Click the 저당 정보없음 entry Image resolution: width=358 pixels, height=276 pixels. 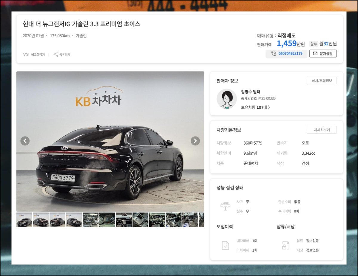tap(308, 250)
